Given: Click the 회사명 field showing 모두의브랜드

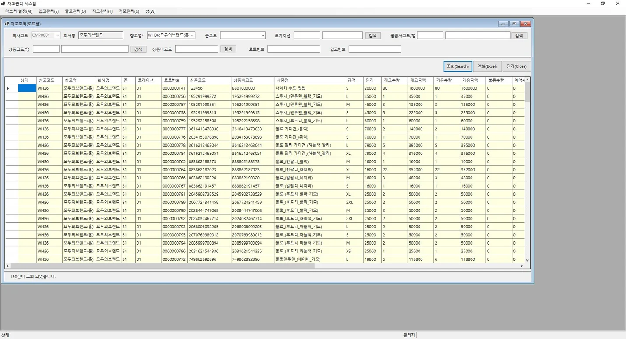Looking at the screenshot, I should pyautogui.click(x=101, y=35).
